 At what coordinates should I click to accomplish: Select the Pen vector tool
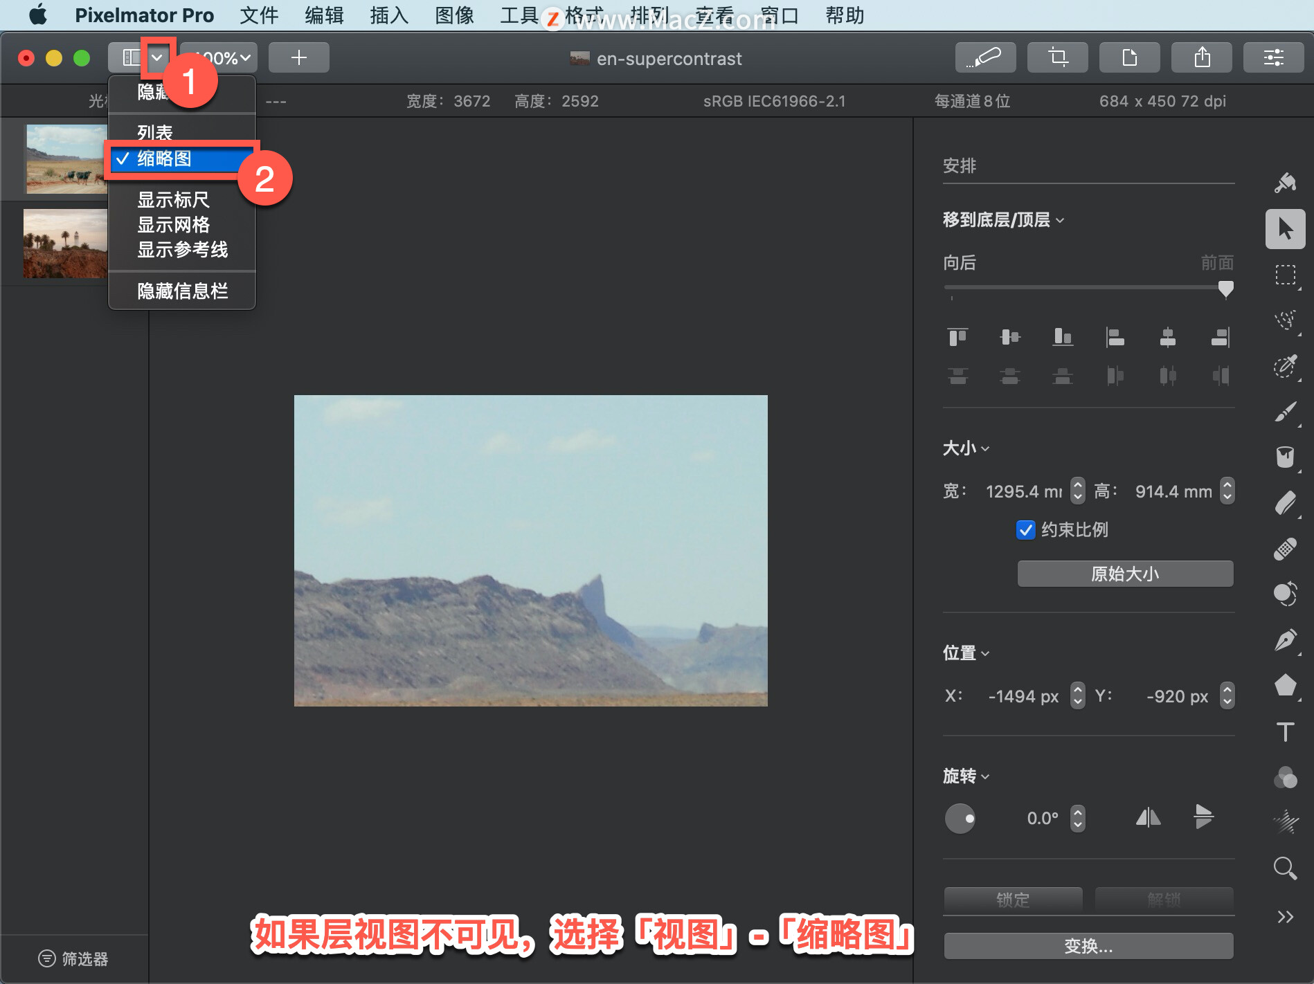pos(1286,640)
